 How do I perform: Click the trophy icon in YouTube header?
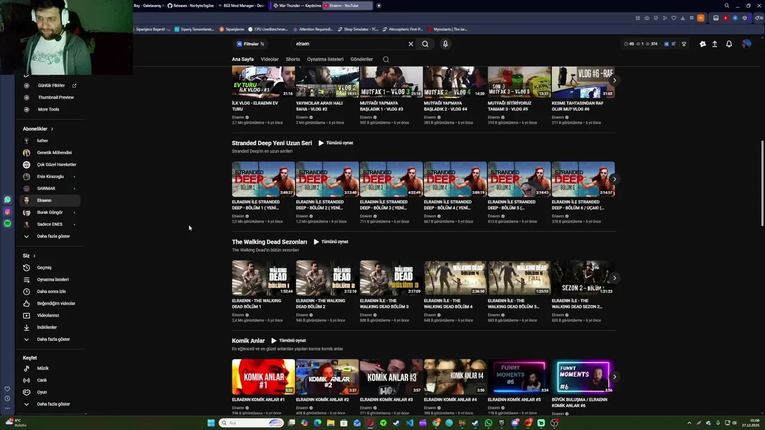(684, 44)
